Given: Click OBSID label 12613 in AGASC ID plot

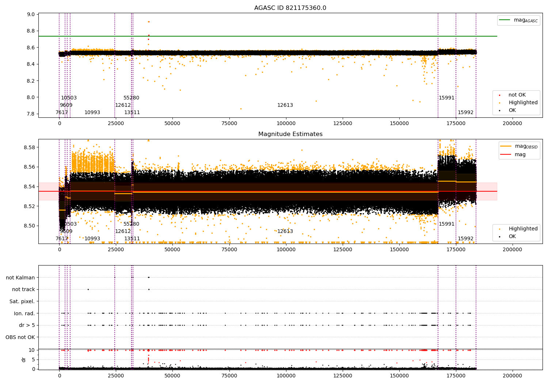Looking at the screenshot, I should click(x=285, y=105).
